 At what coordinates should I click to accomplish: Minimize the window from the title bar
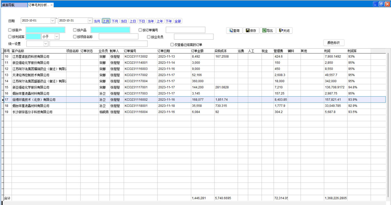coord(376,4)
